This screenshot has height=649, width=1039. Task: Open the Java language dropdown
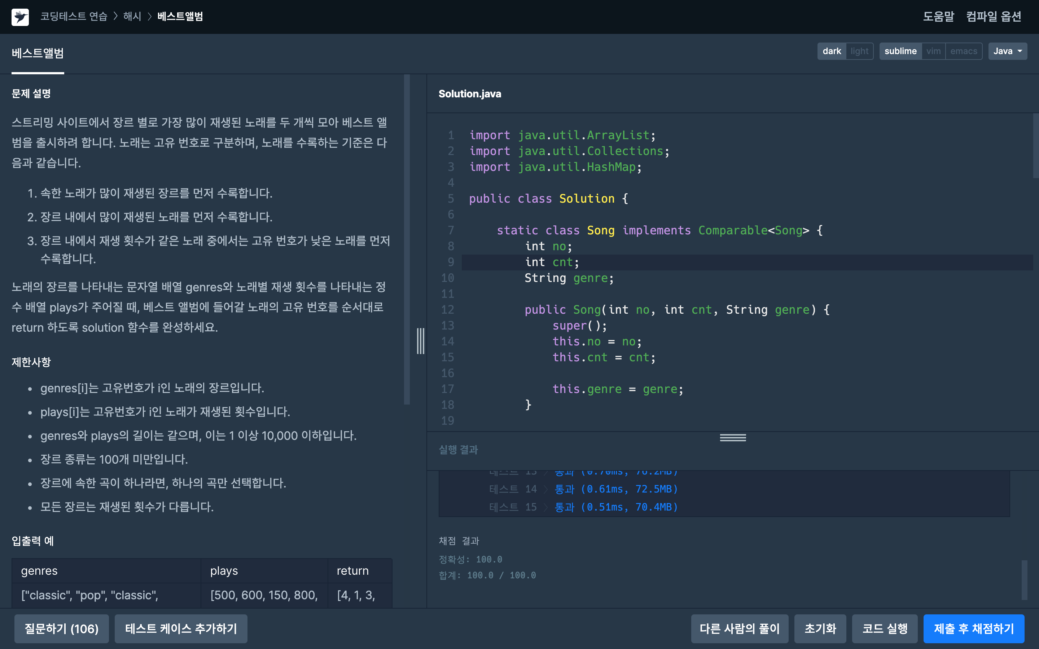1007,51
